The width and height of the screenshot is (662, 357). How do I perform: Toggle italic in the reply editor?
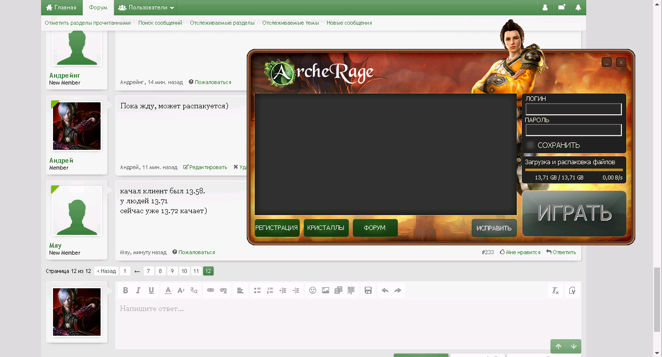(138, 290)
